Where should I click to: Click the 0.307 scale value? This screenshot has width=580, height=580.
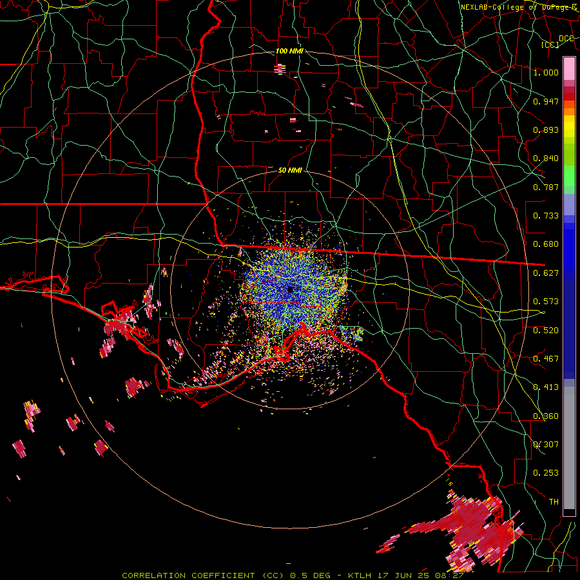(546, 445)
